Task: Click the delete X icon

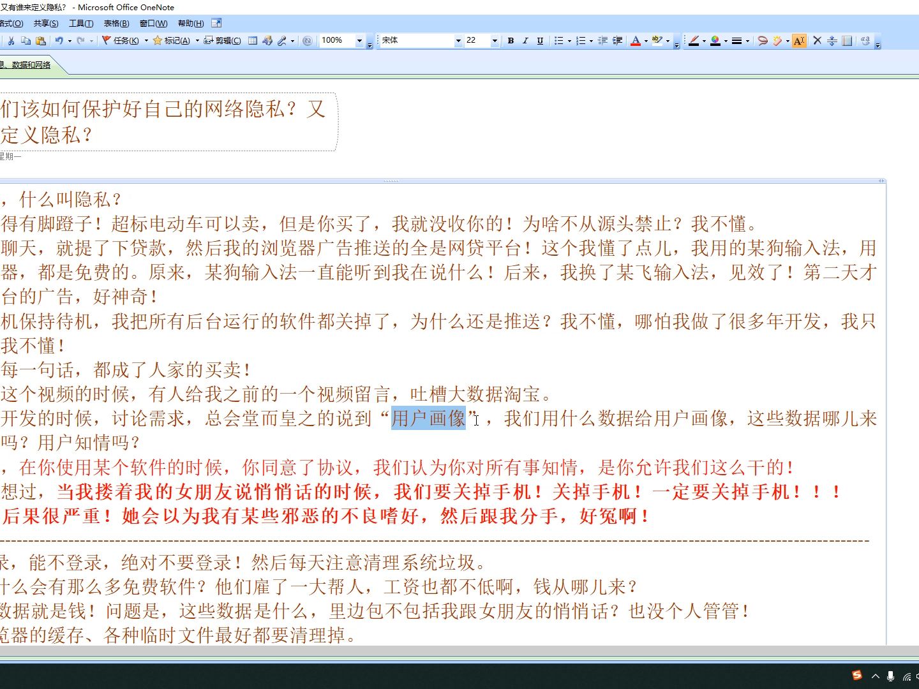Action: pyautogui.click(x=818, y=40)
